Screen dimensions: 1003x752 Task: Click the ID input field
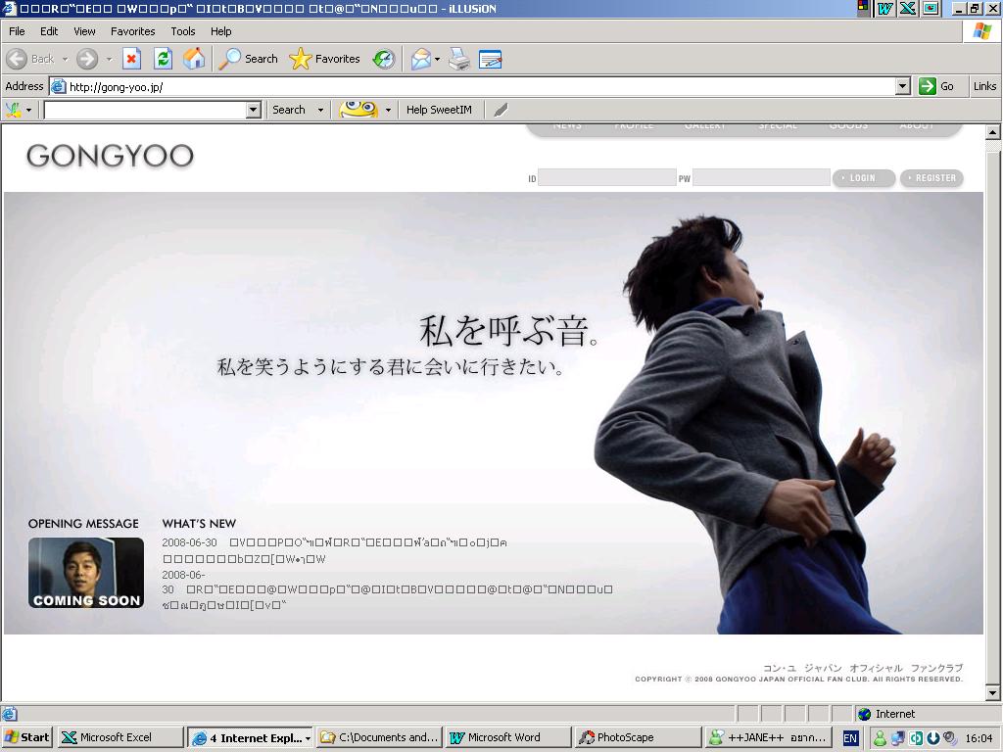(x=607, y=178)
